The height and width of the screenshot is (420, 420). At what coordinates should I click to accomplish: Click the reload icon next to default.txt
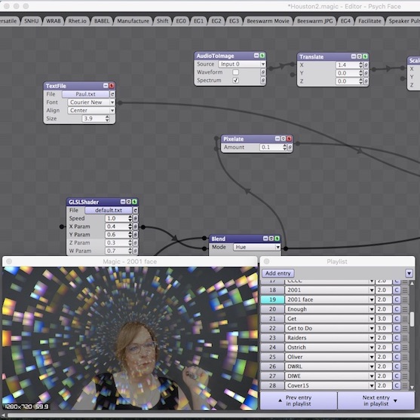(136, 210)
